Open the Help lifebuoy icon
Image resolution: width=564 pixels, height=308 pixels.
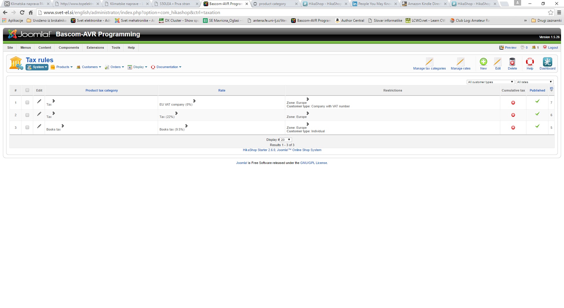pyautogui.click(x=530, y=62)
